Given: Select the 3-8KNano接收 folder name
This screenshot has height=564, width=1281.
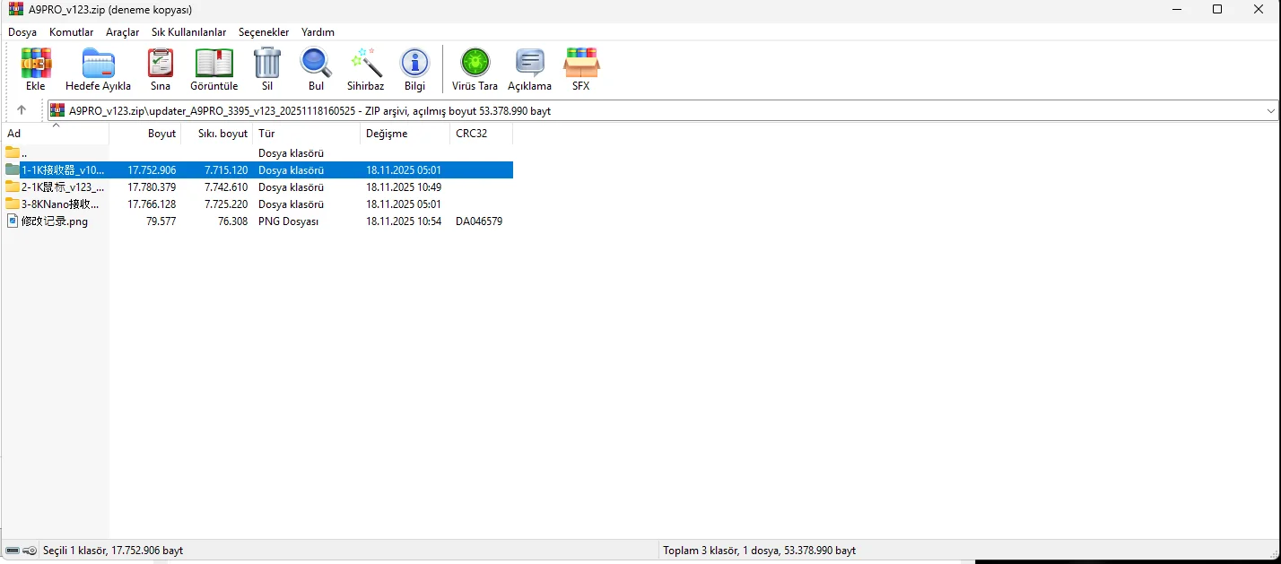Looking at the screenshot, I should [60, 204].
